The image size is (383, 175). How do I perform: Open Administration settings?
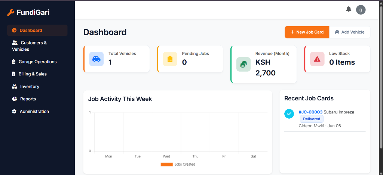(37, 112)
